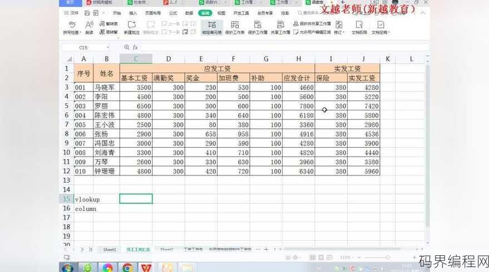
Task: Switch to the 数据 Data ribbon tab
Action: pos(189,13)
